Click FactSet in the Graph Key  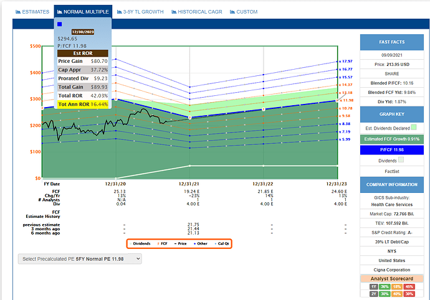coord(392,172)
